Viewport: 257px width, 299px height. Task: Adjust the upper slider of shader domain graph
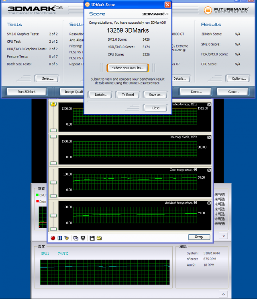(x=53, y=104)
